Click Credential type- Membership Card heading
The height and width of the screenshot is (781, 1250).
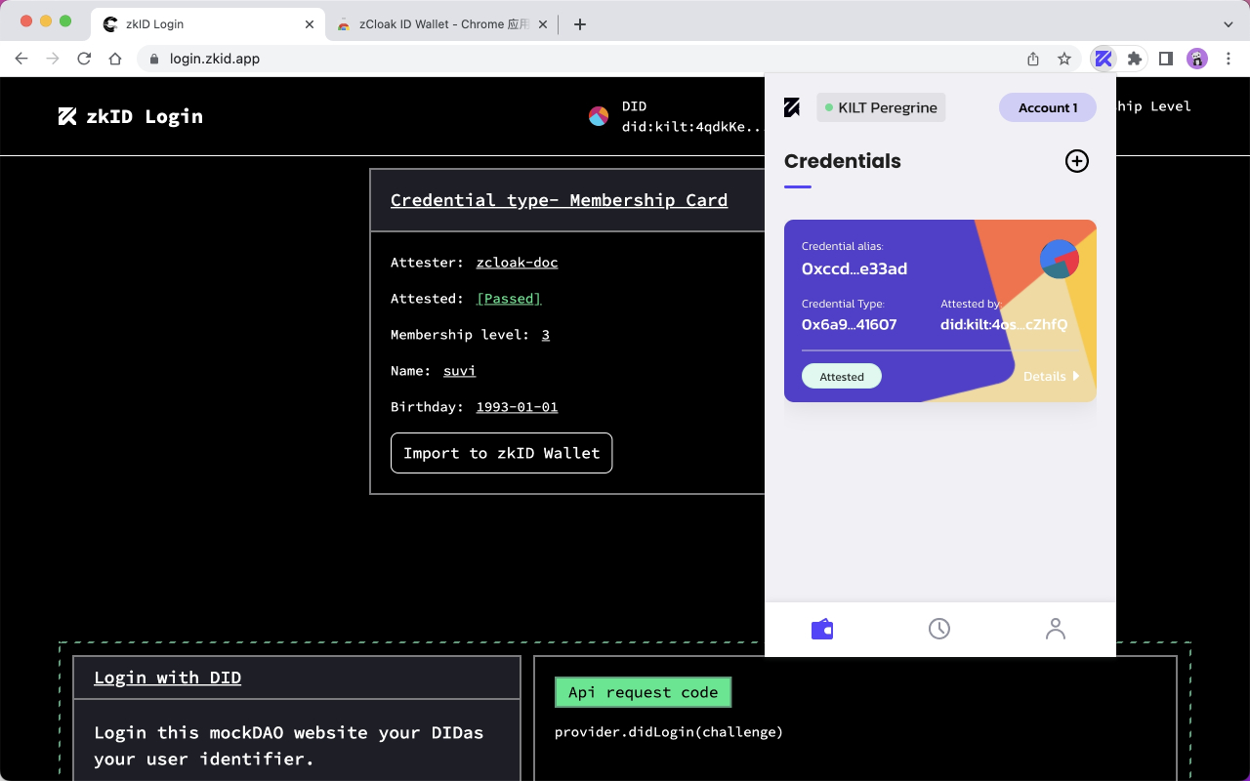point(559,200)
